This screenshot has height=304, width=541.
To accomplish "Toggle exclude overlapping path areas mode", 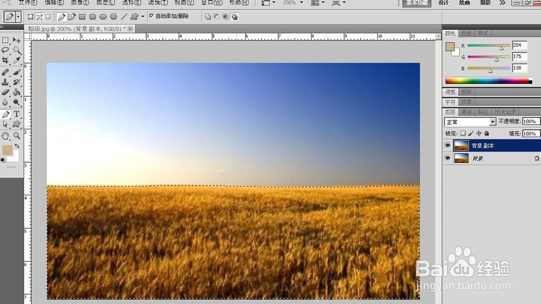I will pyautogui.click(x=235, y=17).
